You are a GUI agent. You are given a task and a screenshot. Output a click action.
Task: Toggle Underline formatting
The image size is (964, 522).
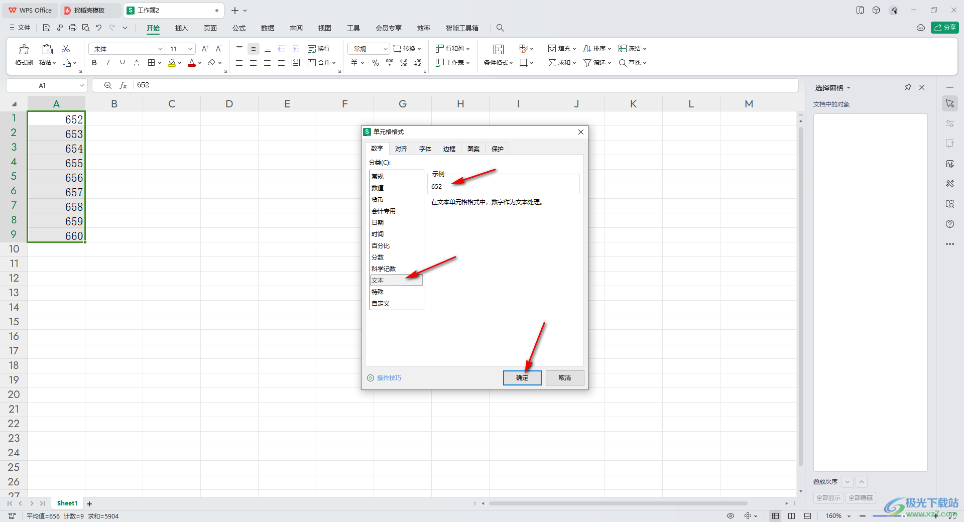(x=122, y=63)
